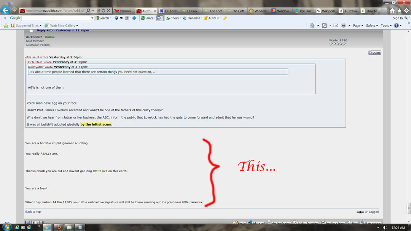This screenshot has width=411, height=231.
Task: Click the IE home icon
Action: (392, 11)
